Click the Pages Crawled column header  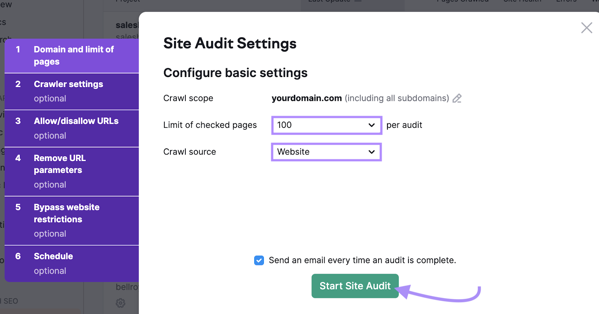click(462, 1)
